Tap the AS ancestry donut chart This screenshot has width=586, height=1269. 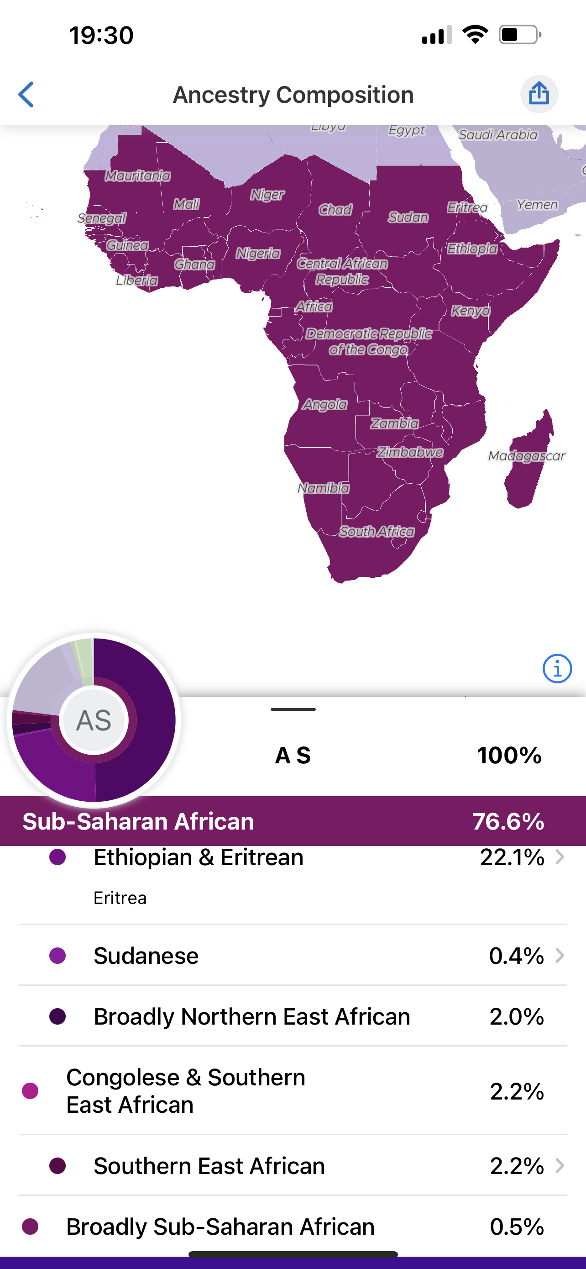[94, 720]
